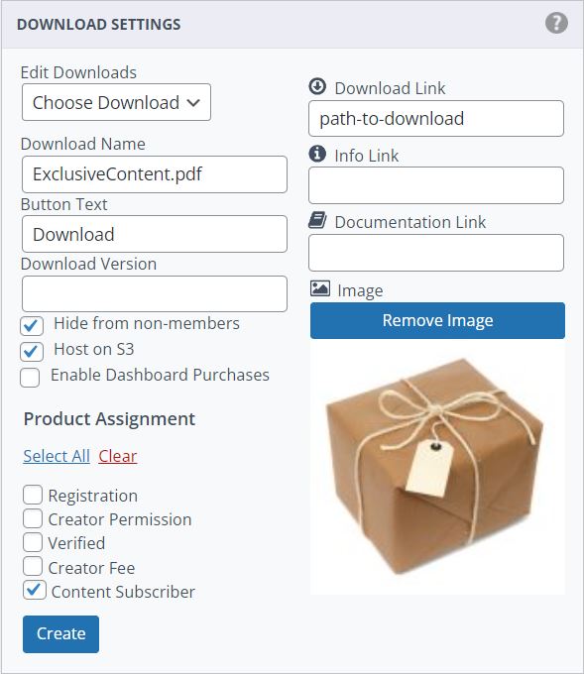Viewport: 584px width, 674px height.
Task: Check the Verified product checkbox
Action: tap(33, 542)
